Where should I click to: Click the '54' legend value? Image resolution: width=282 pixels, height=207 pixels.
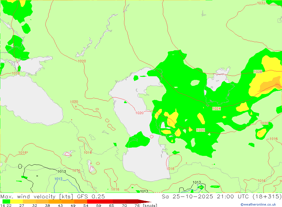[x=86, y=205]
